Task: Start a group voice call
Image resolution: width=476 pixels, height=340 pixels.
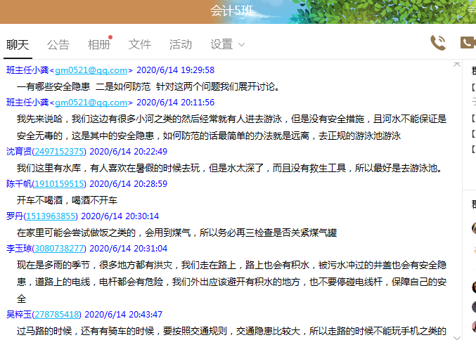Action: [438, 43]
